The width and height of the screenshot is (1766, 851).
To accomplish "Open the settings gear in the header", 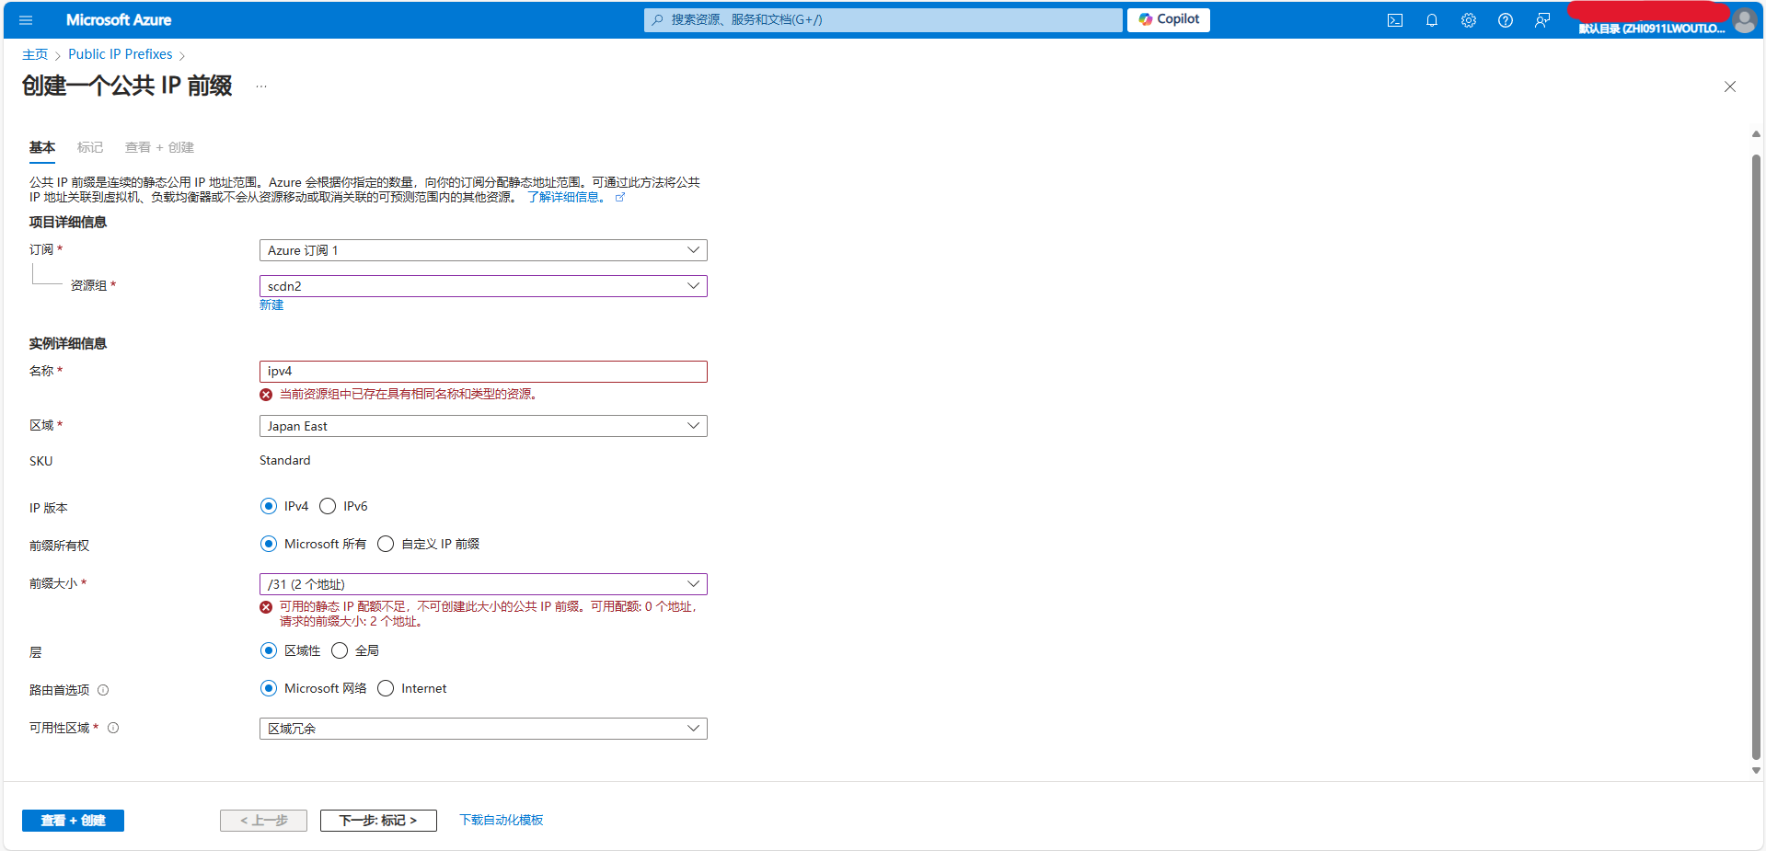I will (1469, 20).
